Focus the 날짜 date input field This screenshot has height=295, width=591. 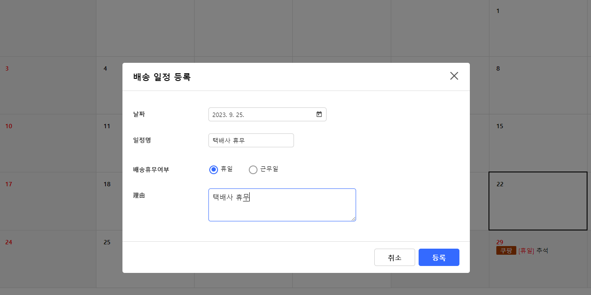(x=267, y=114)
